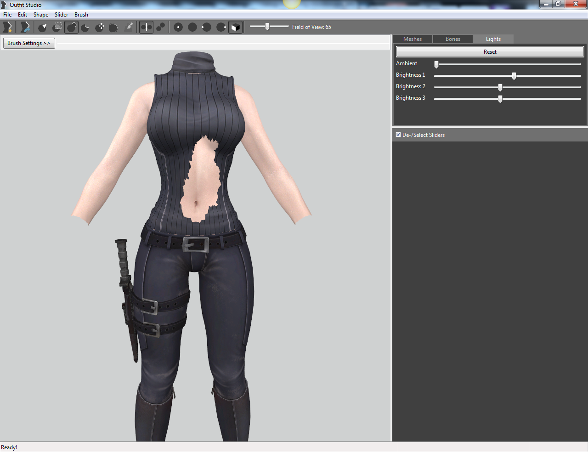Uncheck De-/Select Sliders checkbox
The width and height of the screenshot is (588, 452).
(398, 135)
